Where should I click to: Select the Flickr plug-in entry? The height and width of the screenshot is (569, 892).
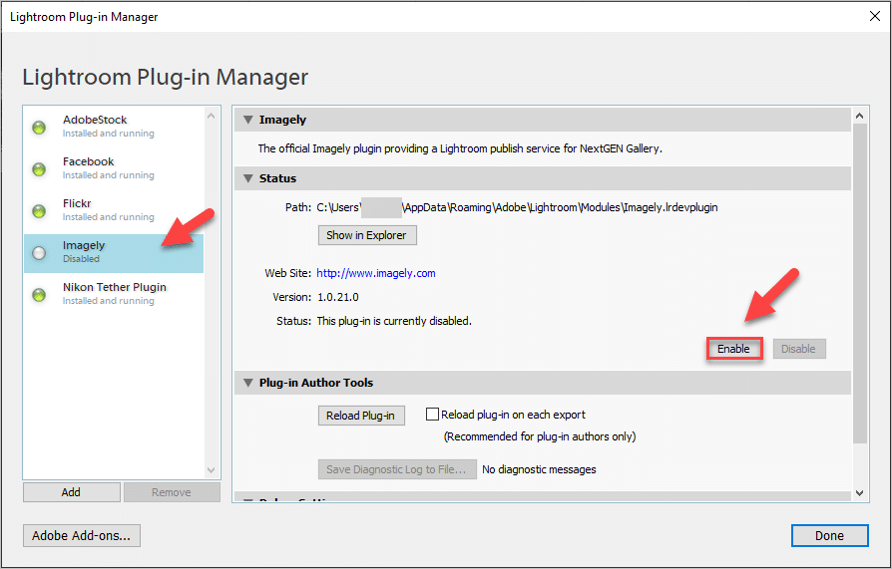click(114, 209)
